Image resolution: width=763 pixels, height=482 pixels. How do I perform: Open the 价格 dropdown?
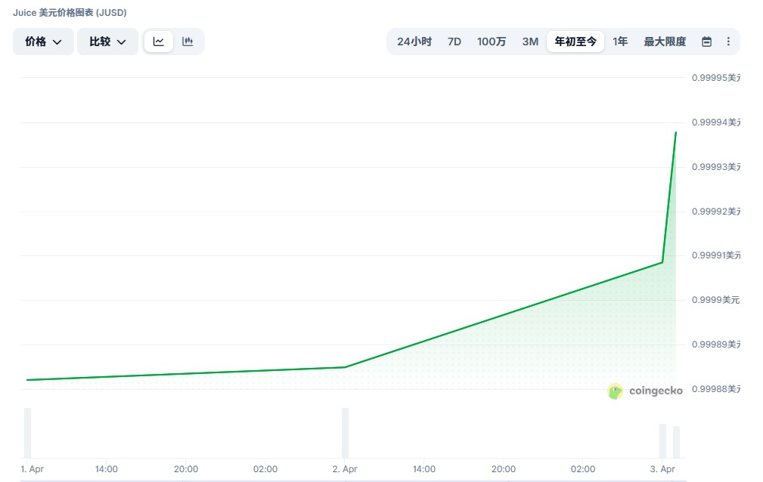[x=43, y=42]
